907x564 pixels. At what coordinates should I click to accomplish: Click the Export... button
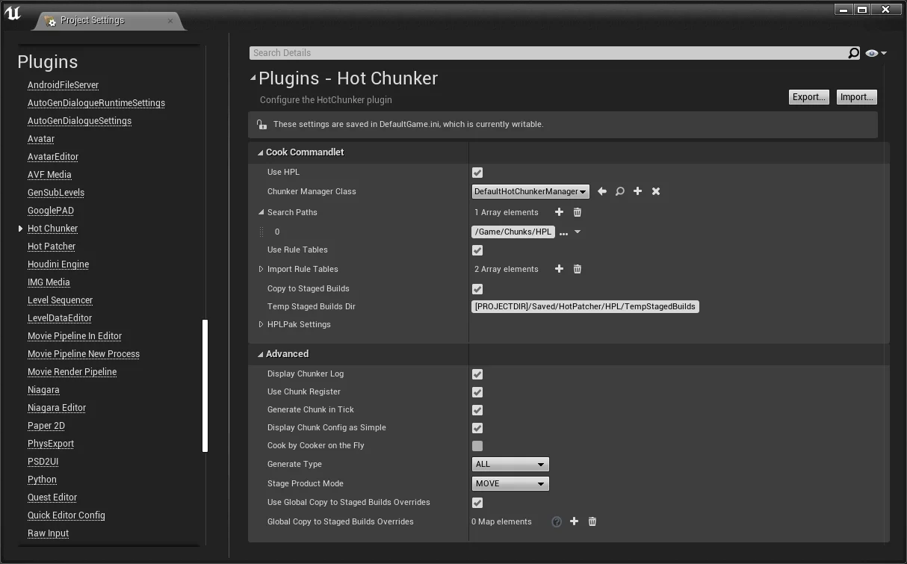[x=809, y=97]
